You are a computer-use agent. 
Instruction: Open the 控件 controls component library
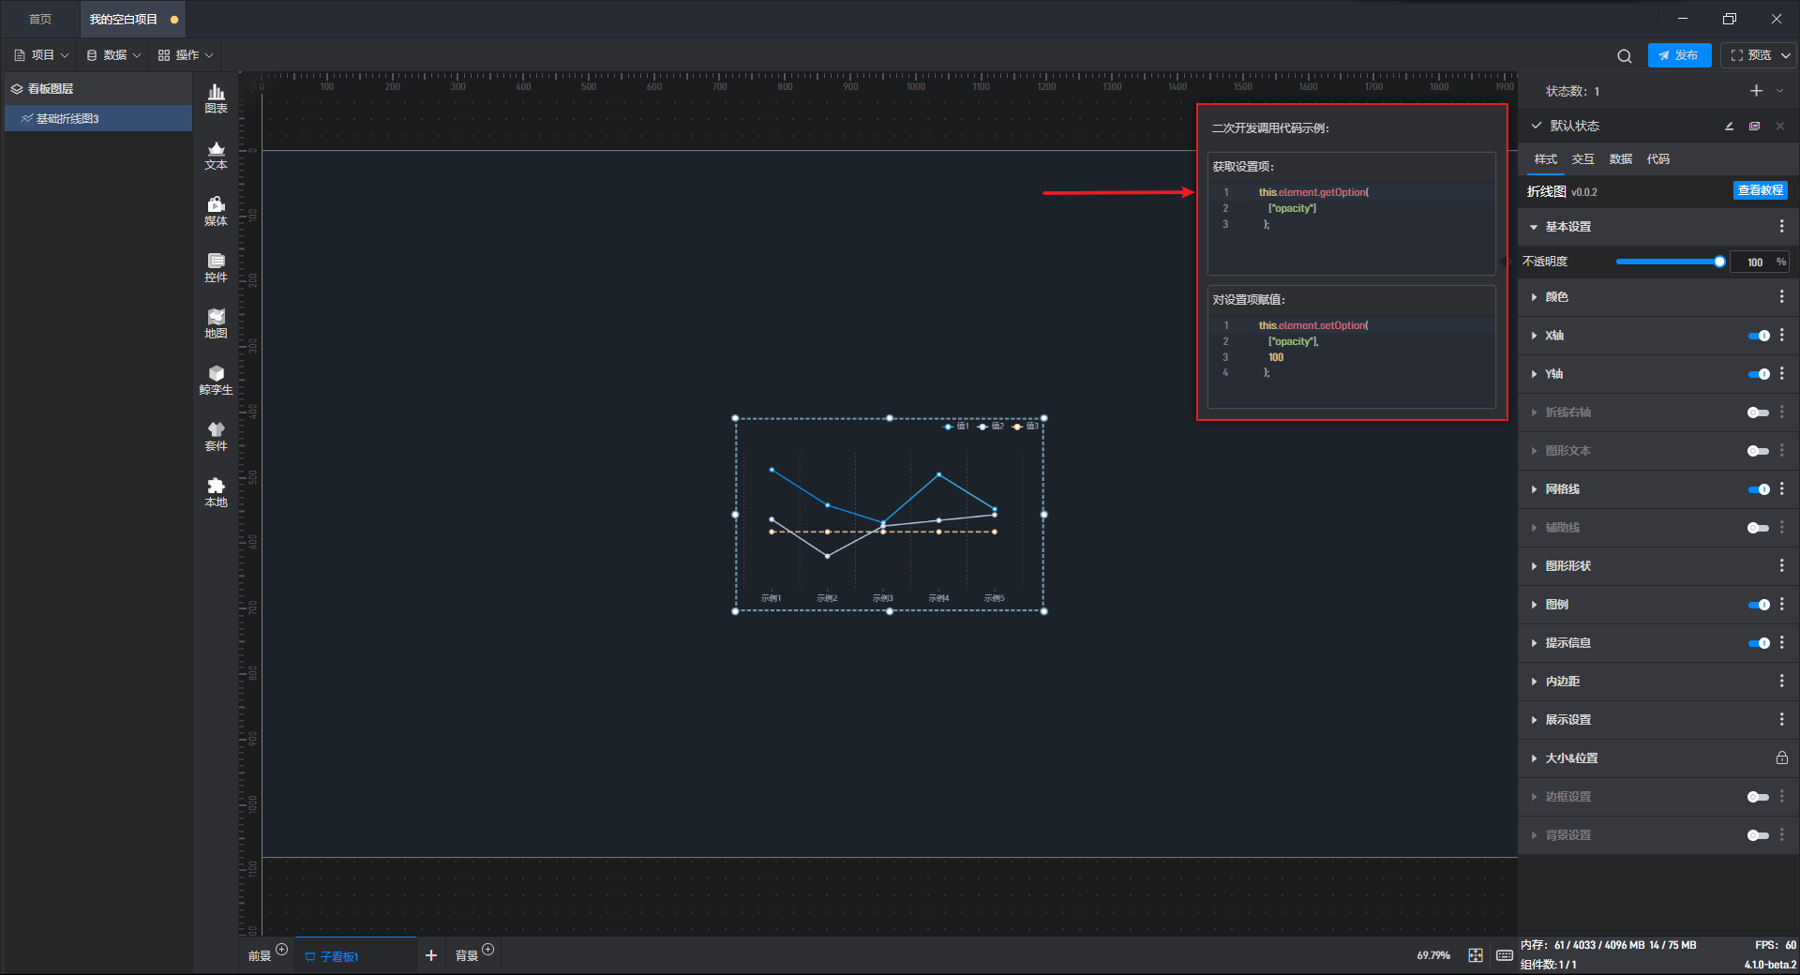[216, 267]
